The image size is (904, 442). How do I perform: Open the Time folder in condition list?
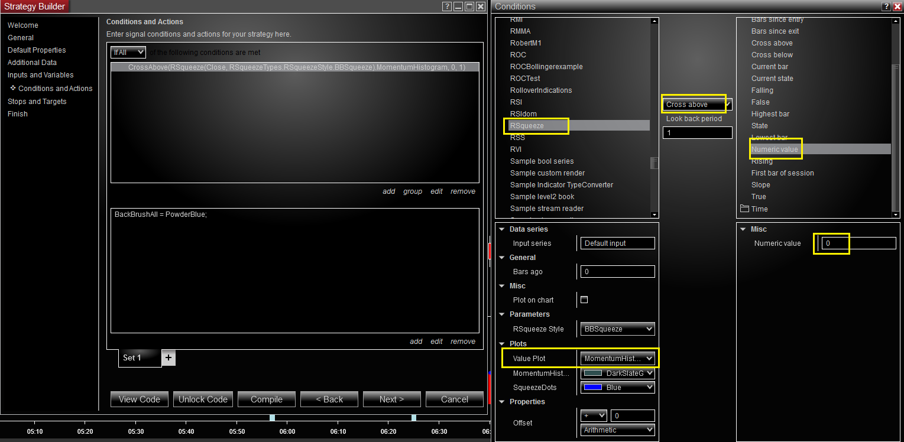pos(754,209)
